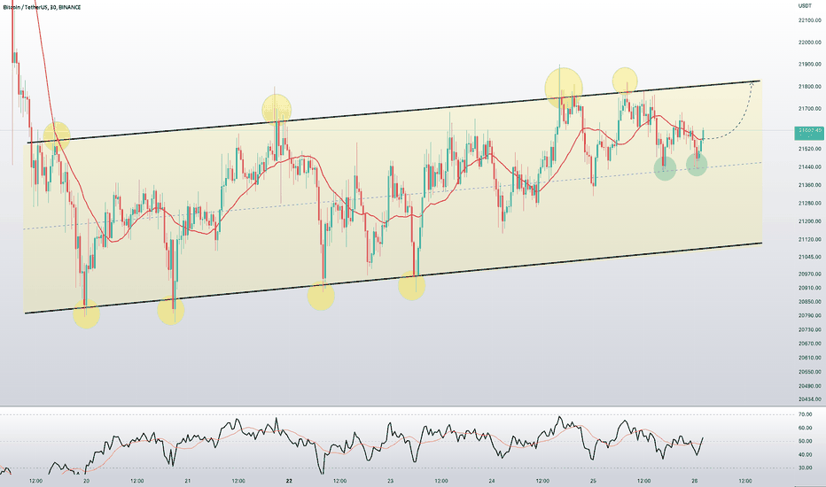Click the 12:00 label between dates 24 and 25

pyautogui.click(x=542, y=481)
